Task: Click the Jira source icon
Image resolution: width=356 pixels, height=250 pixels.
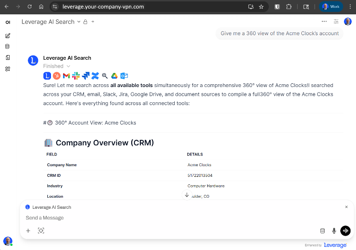Action: (x=86, y=76)
